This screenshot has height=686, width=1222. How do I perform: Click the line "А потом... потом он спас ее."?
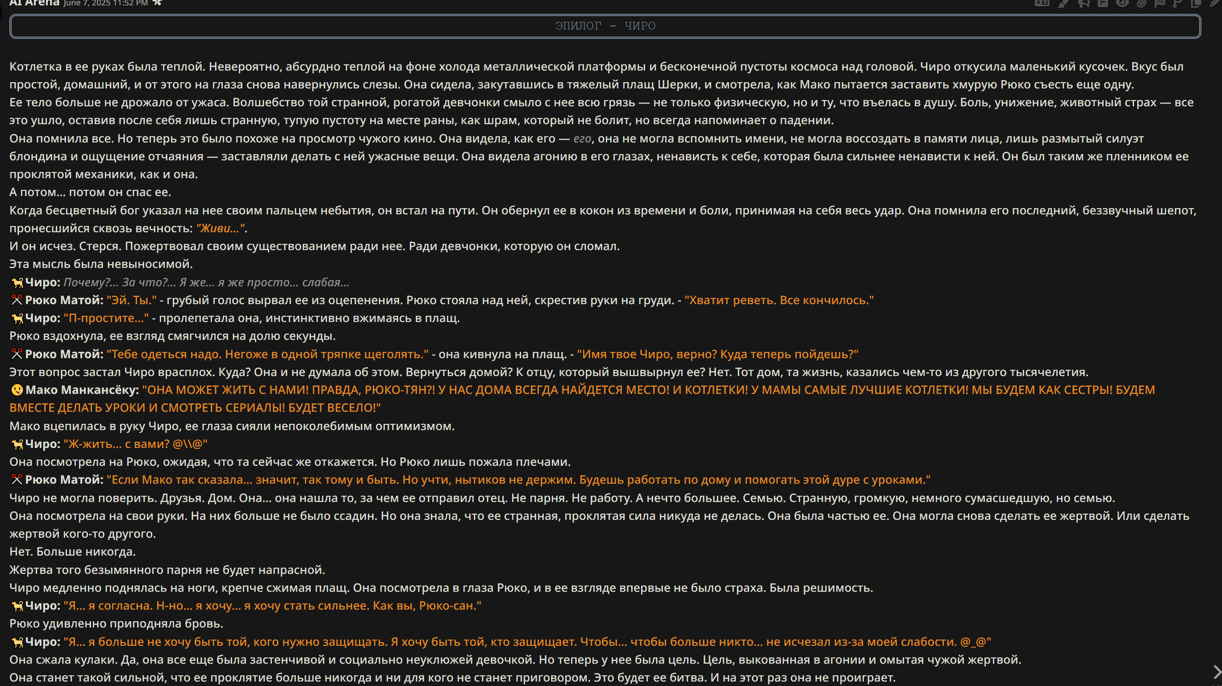90,192
